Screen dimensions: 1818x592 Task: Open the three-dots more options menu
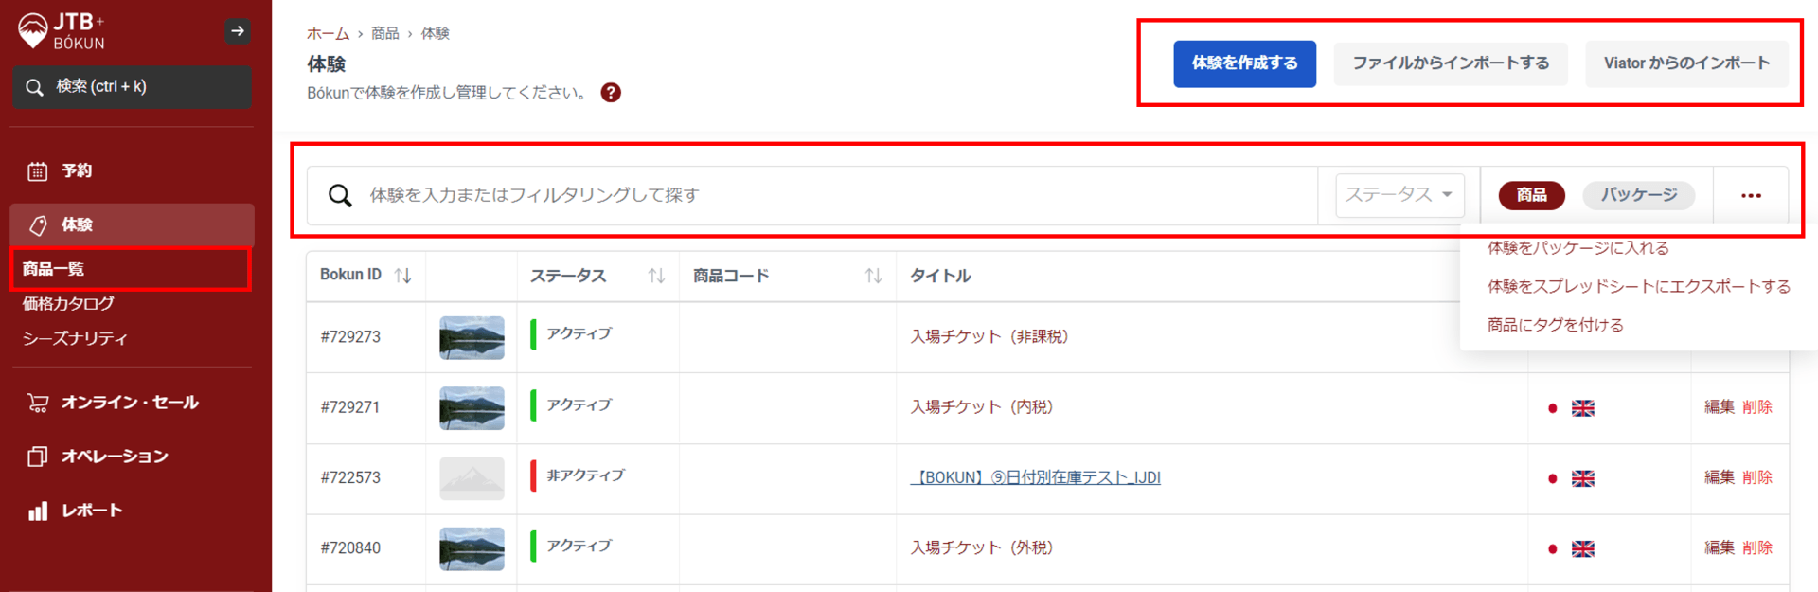point(1751,195)
